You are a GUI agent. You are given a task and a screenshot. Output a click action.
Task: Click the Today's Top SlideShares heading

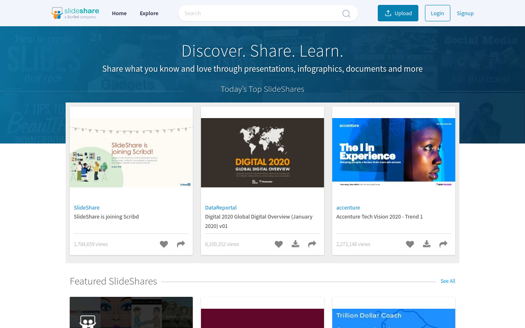point(262,89)
